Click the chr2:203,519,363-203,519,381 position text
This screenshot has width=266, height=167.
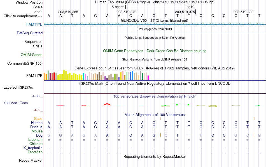[x=184, y=2]
